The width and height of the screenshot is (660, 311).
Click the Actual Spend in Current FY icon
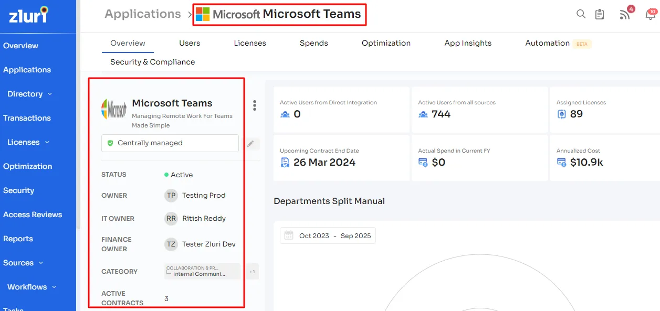(423, 163)
